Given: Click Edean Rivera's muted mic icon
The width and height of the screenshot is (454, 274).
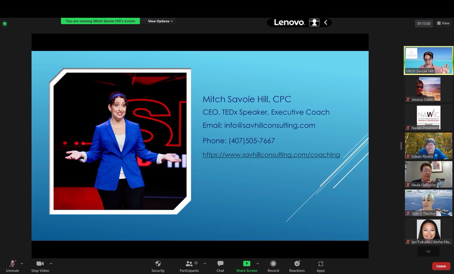Looking at the screenshot, I should (x=408, y=156).
